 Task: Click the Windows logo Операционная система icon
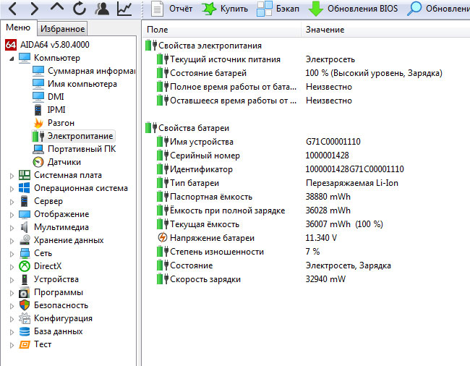point(25,188)
